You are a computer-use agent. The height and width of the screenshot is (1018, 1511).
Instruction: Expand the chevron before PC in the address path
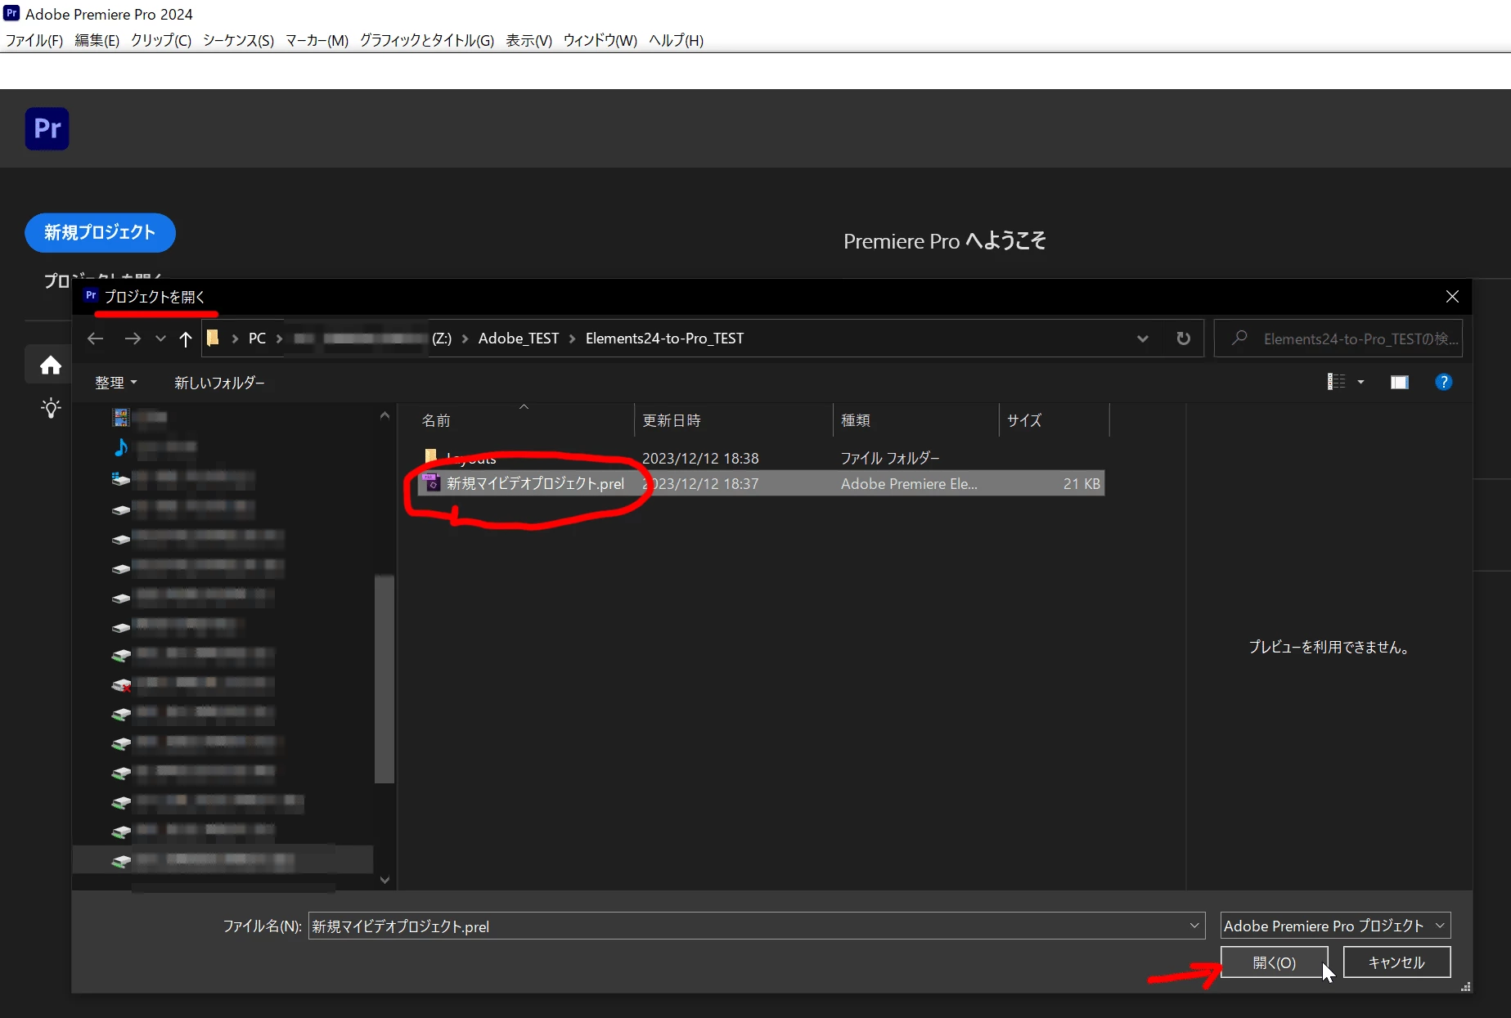pos(235,339)
